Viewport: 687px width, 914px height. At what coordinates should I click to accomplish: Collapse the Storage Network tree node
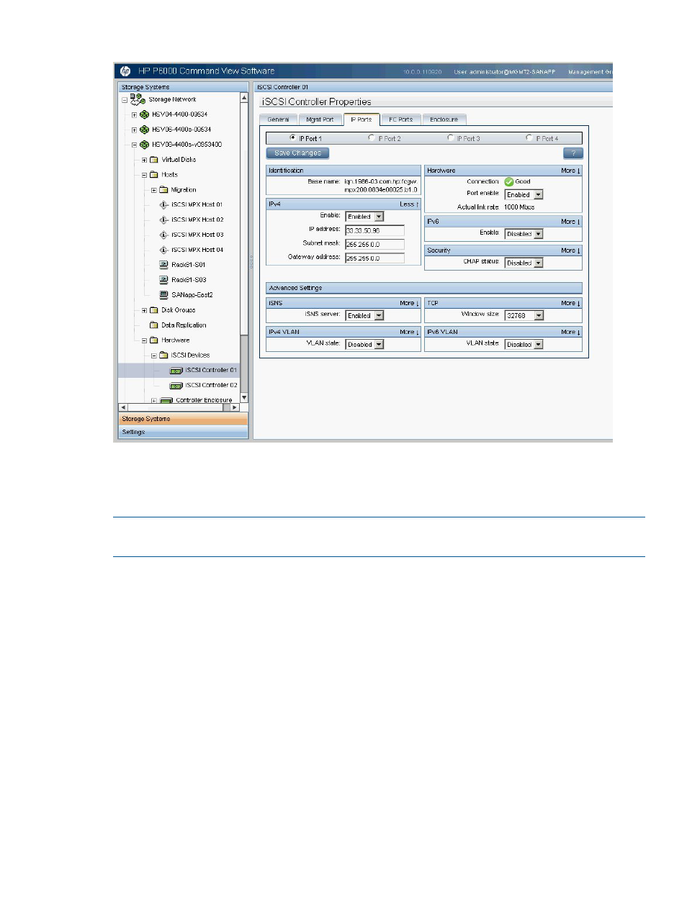(x=125, y=100)
